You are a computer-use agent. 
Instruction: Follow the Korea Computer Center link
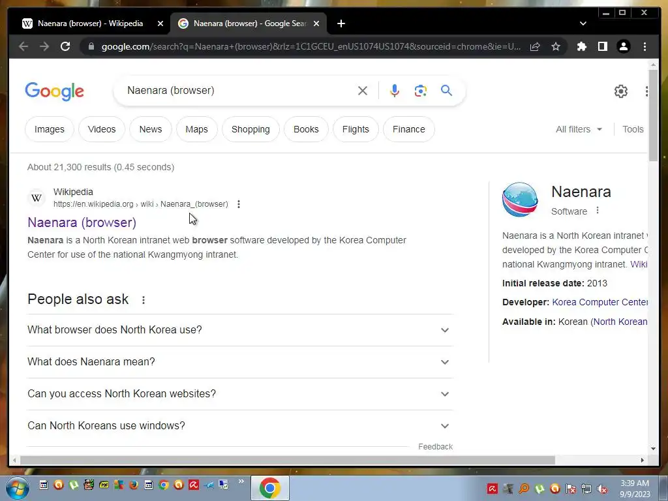(600, 302)
